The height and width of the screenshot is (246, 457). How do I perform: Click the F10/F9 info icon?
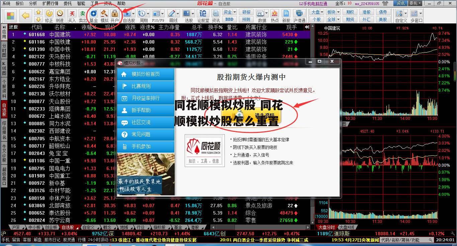[x=156, y=13]
